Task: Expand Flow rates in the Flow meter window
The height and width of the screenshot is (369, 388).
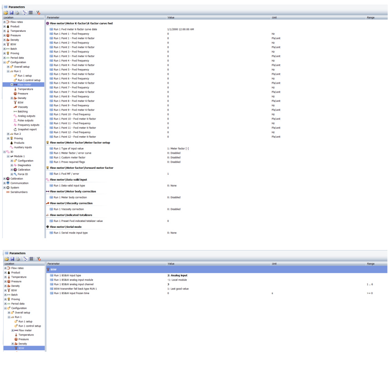Action: (x=4, y=22)
